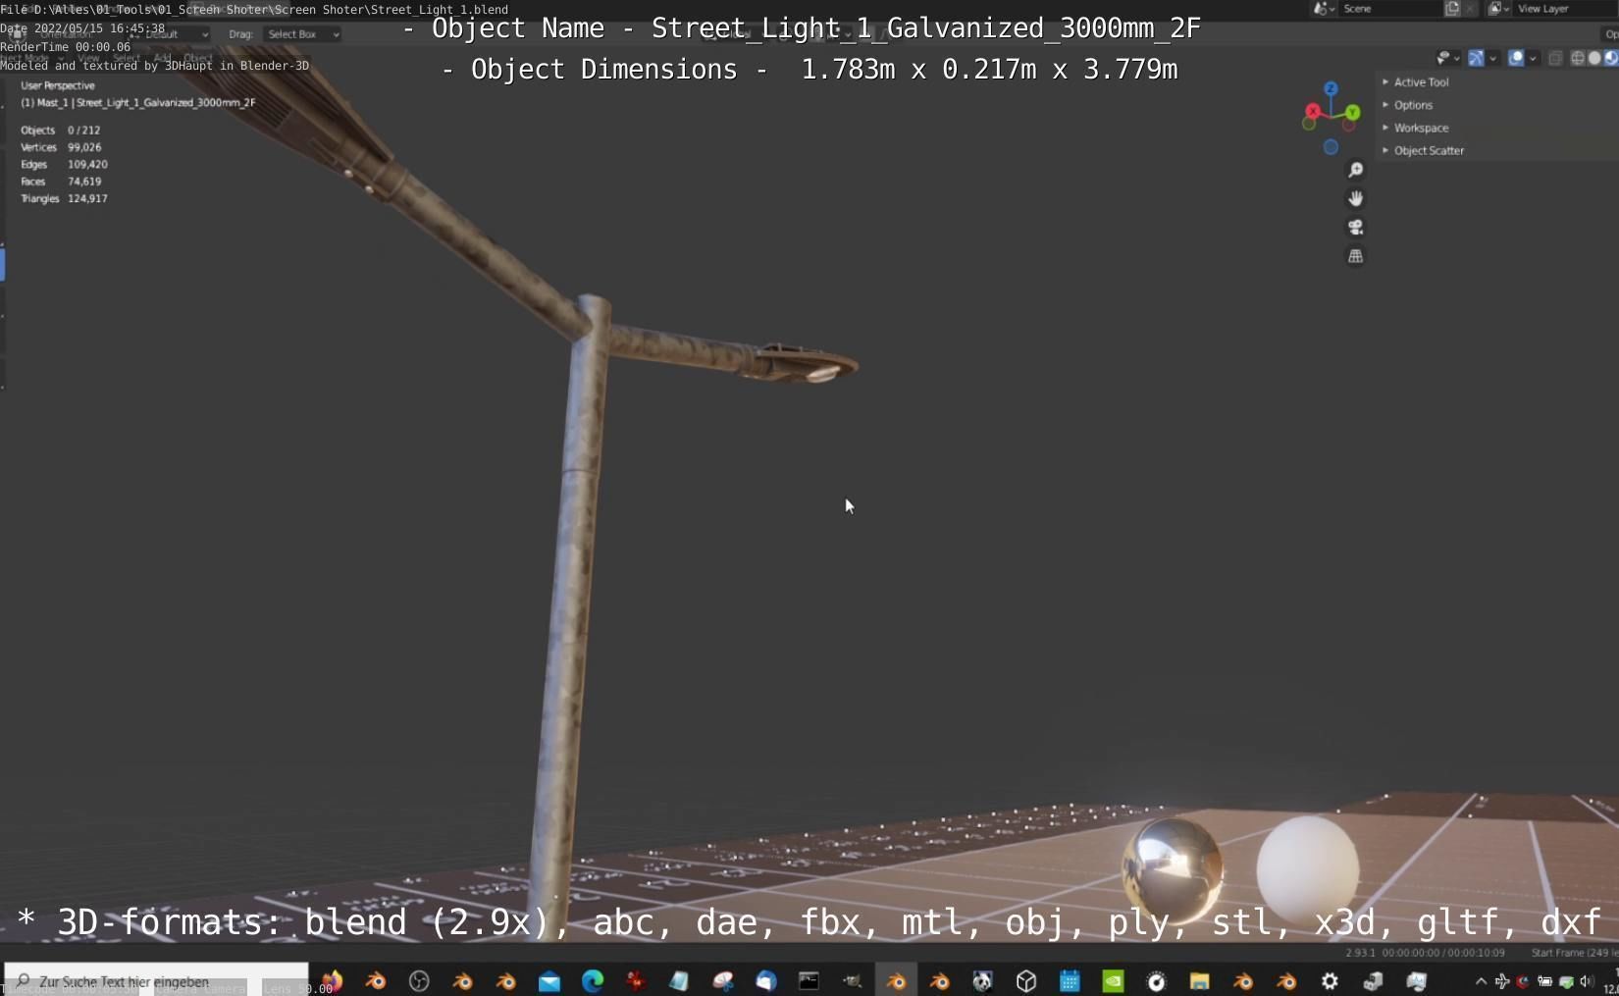The height and width of the screenshot is (996, 1619).
Task: Click the Edges 109,420 statistic
Action: pos(64,164)
